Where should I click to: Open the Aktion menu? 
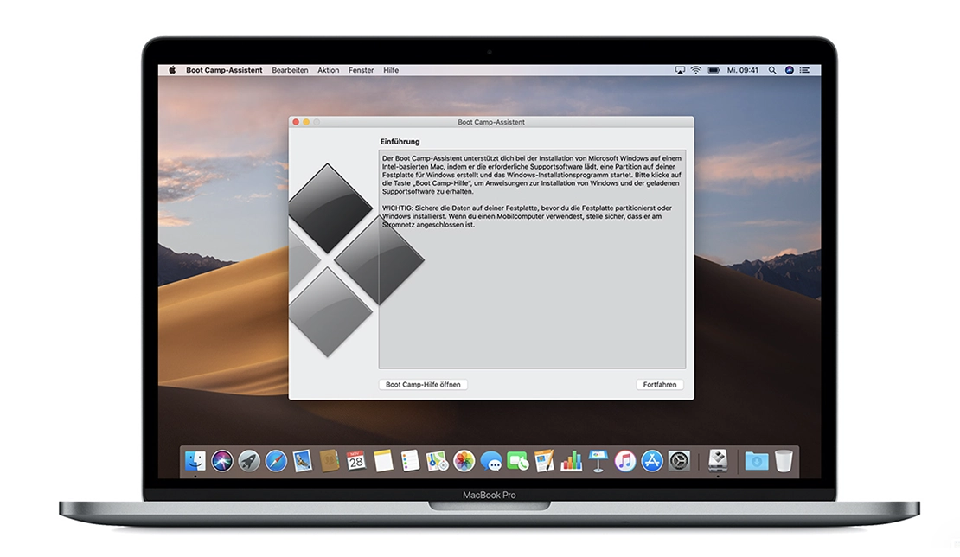click(328, 70)
